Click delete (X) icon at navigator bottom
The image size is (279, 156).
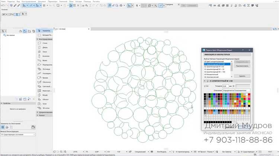(x=33, y=99)
